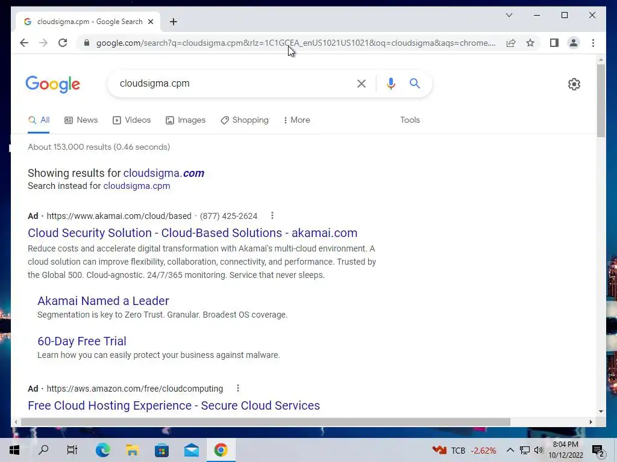Close the cloudsigma.cpm Google Search tab
Screen dimensions: 617x462
(150, 22)
